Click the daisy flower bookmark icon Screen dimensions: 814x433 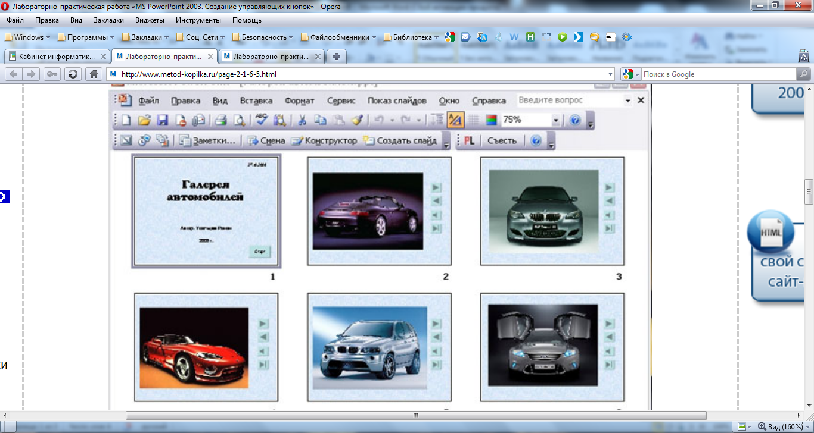(x=627, y=37)
